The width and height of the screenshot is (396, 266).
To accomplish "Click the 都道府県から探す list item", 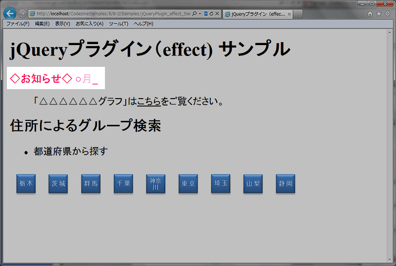I will tap(71, 151).
